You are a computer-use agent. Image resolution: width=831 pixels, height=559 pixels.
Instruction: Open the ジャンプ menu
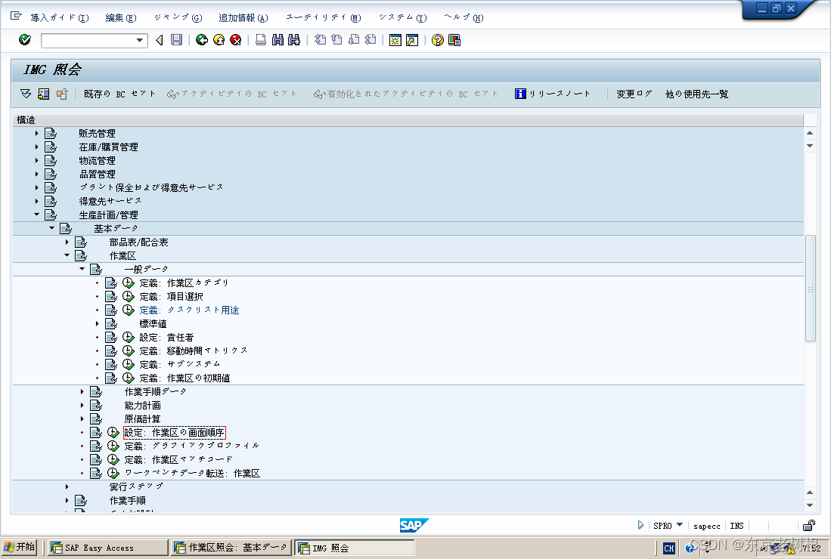coord(176,17)
